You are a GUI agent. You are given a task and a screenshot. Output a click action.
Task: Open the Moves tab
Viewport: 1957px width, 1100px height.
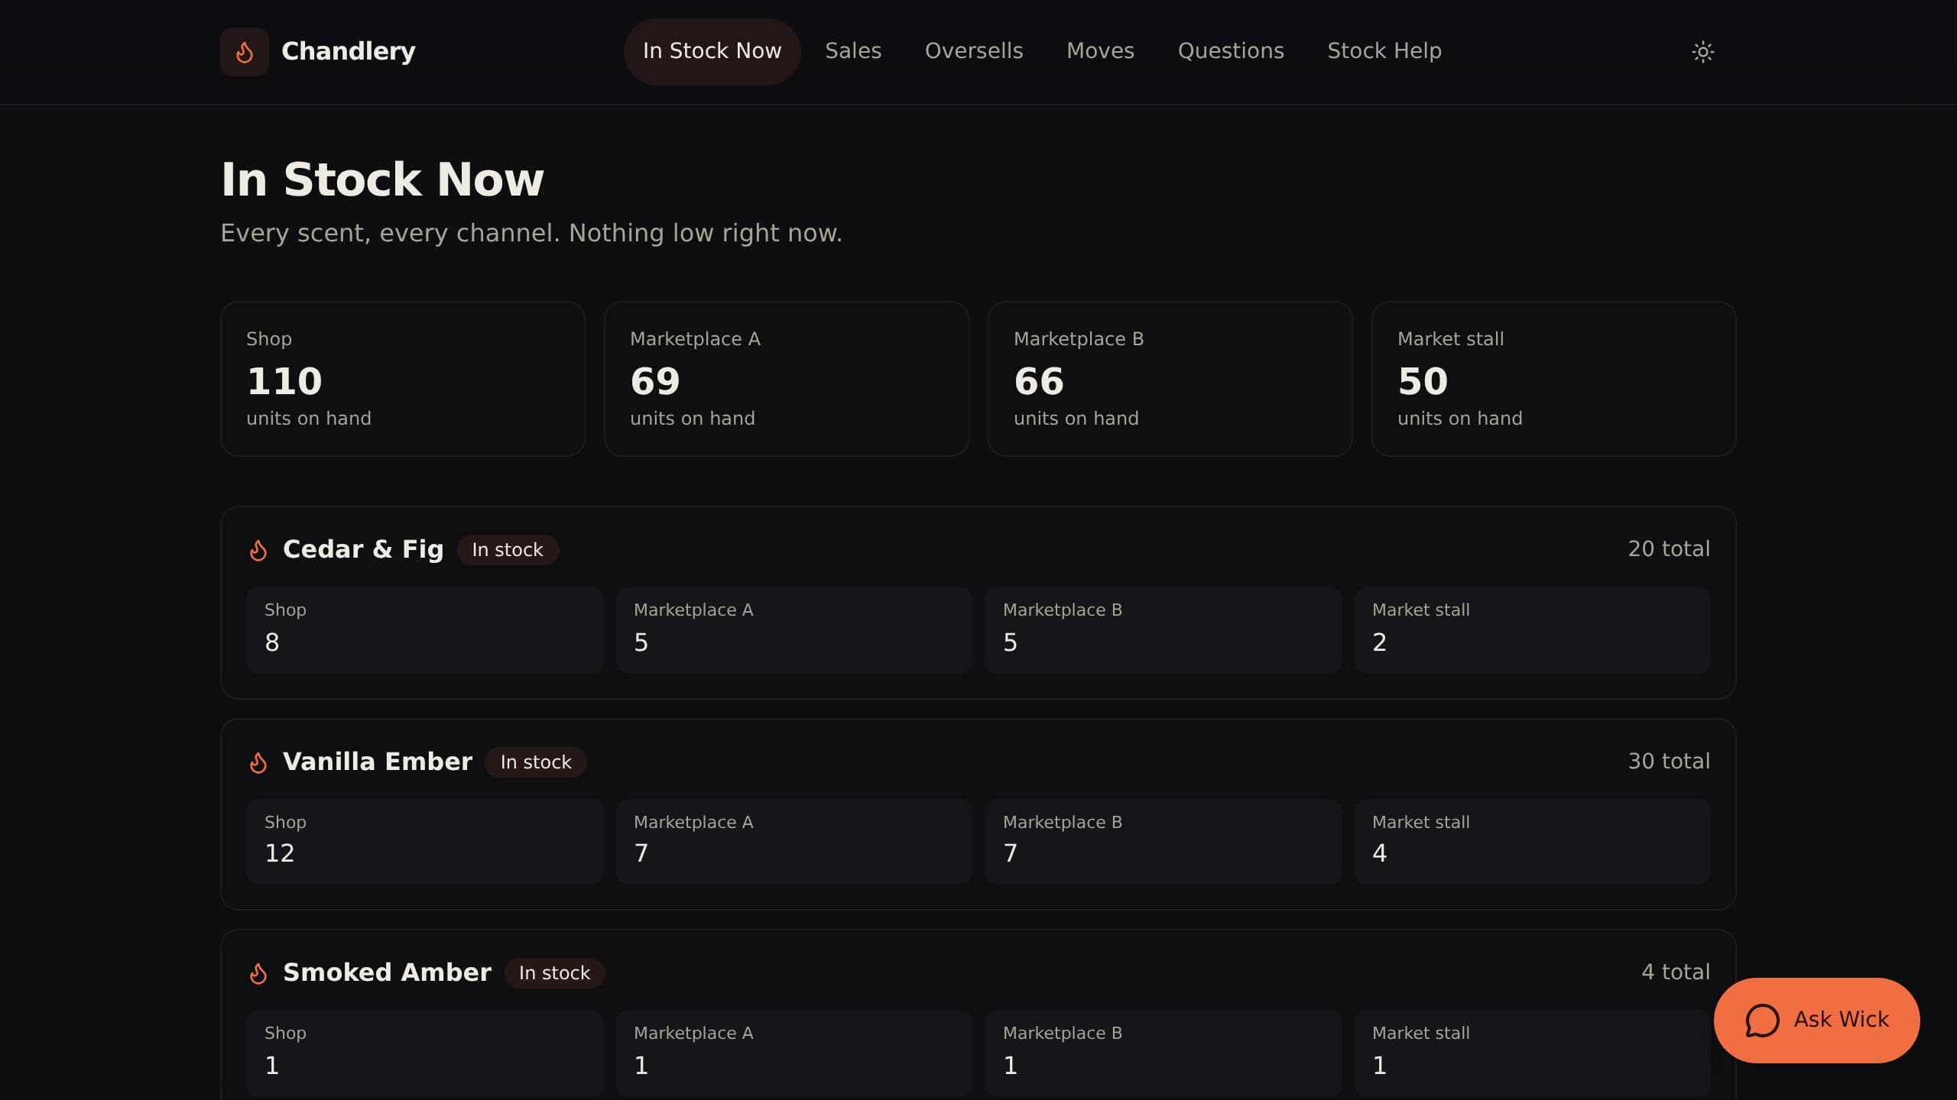click(x=1100, y=51)
